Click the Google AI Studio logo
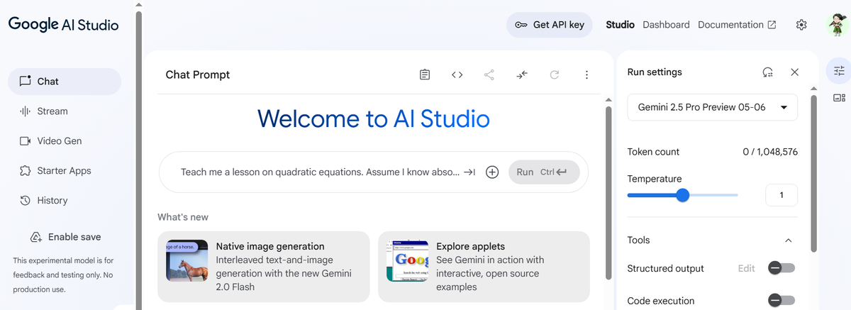851x310 pixels. pos(63,25)
